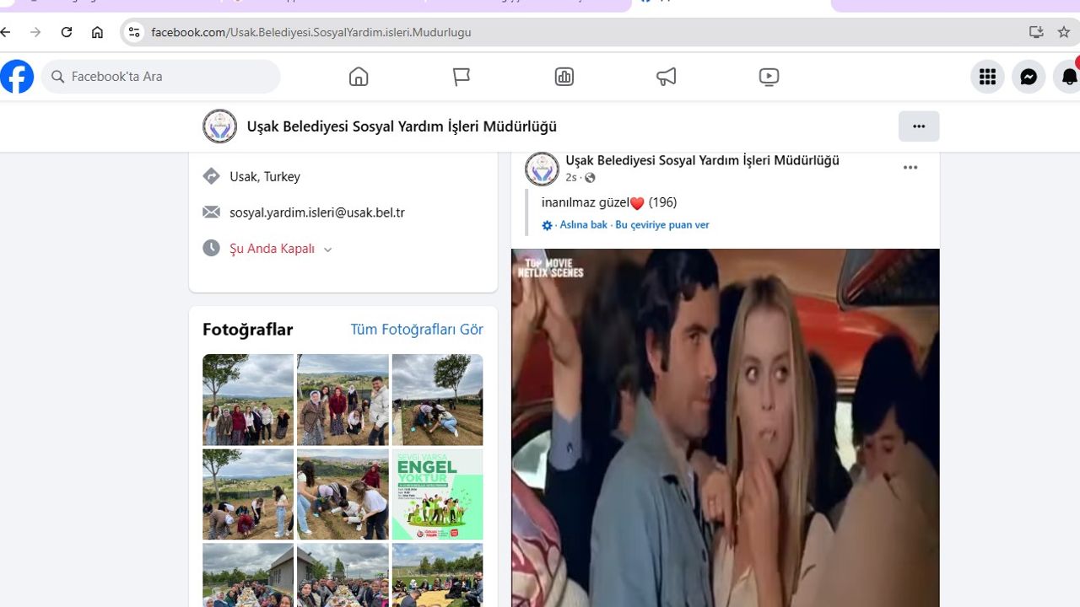Viewport: 1080px width, 607px height.
Task: Click the site information icon in address bar
Action: point(133,32)
